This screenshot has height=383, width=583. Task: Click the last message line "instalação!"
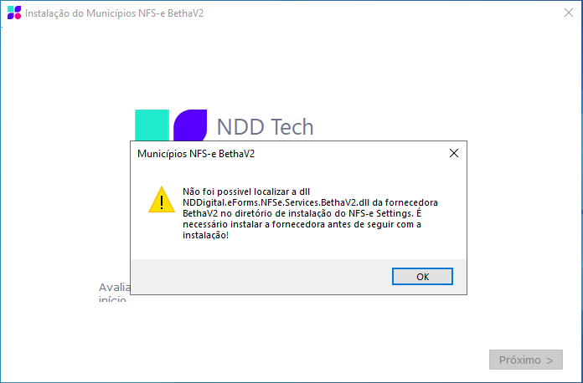205,235
